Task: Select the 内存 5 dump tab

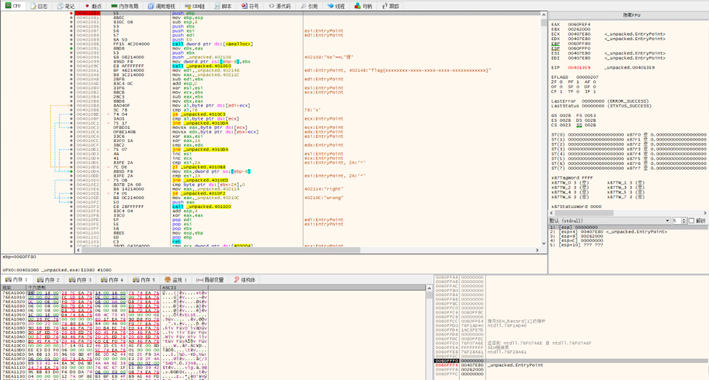Action: (x=145, y=280)
